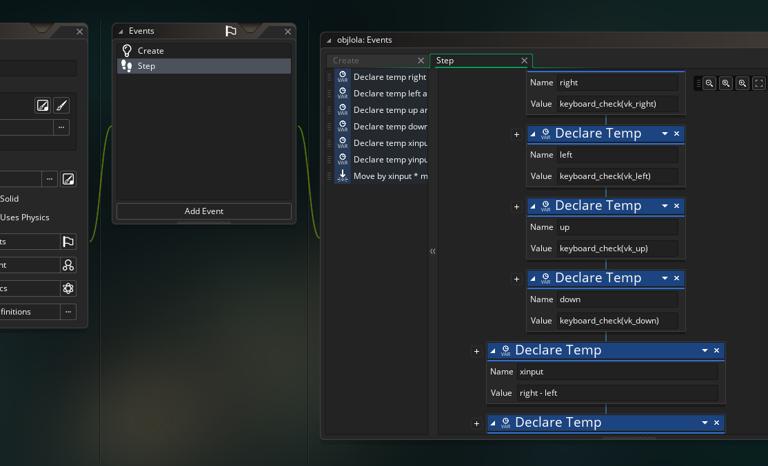Screen dimensions: 768x466
Task: Click the Name field containing 'xinput'
Action: [x=618, y=372]
